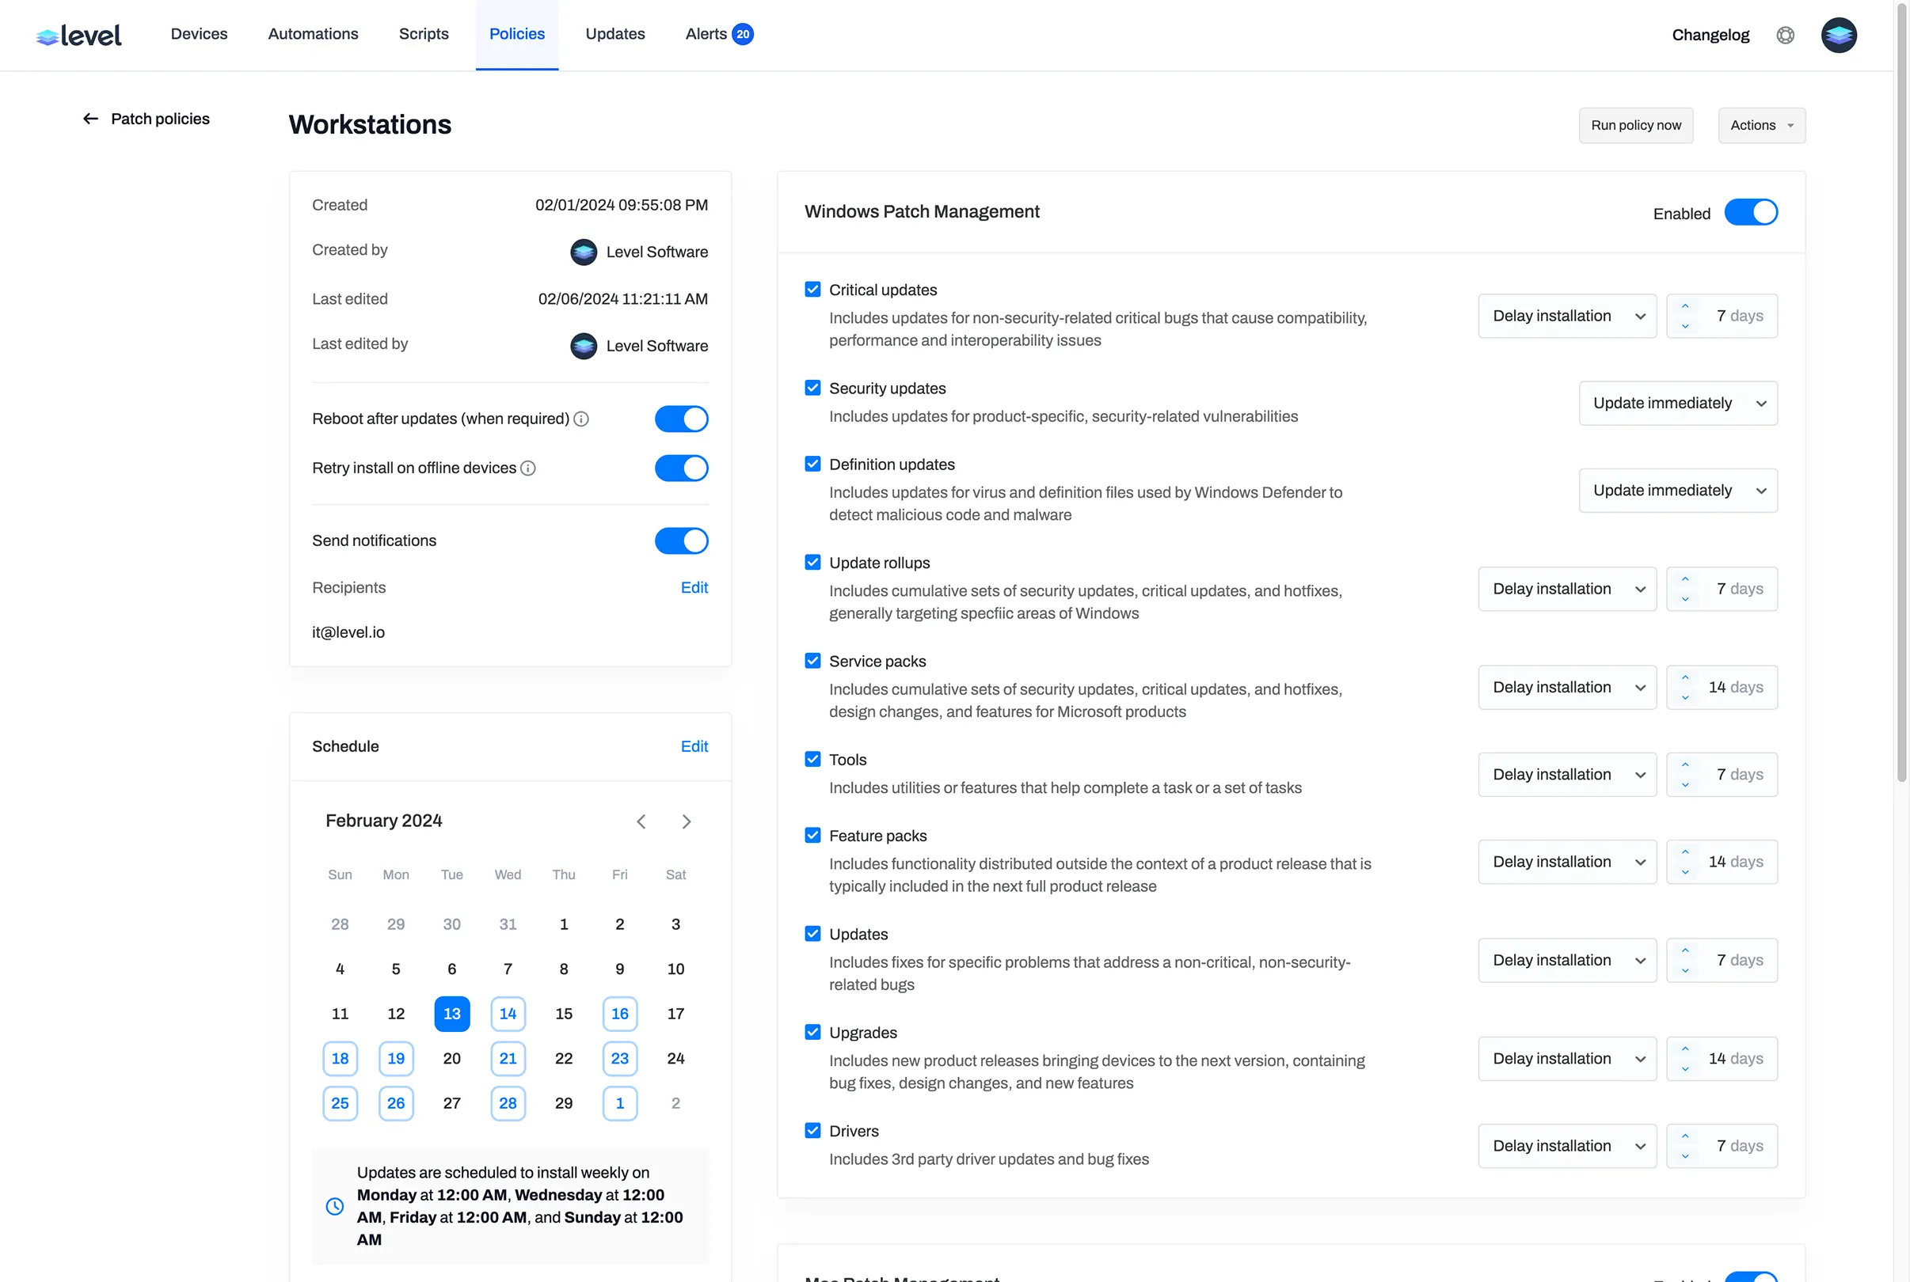Open Feature packs Delay installation dropdown

(1566, 863)
